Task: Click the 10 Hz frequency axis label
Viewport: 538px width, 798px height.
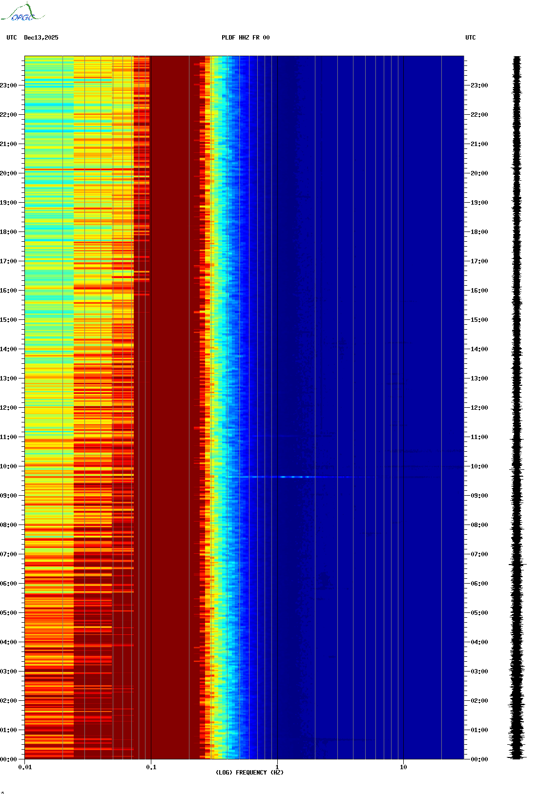Action: click(x=403, y=767)
